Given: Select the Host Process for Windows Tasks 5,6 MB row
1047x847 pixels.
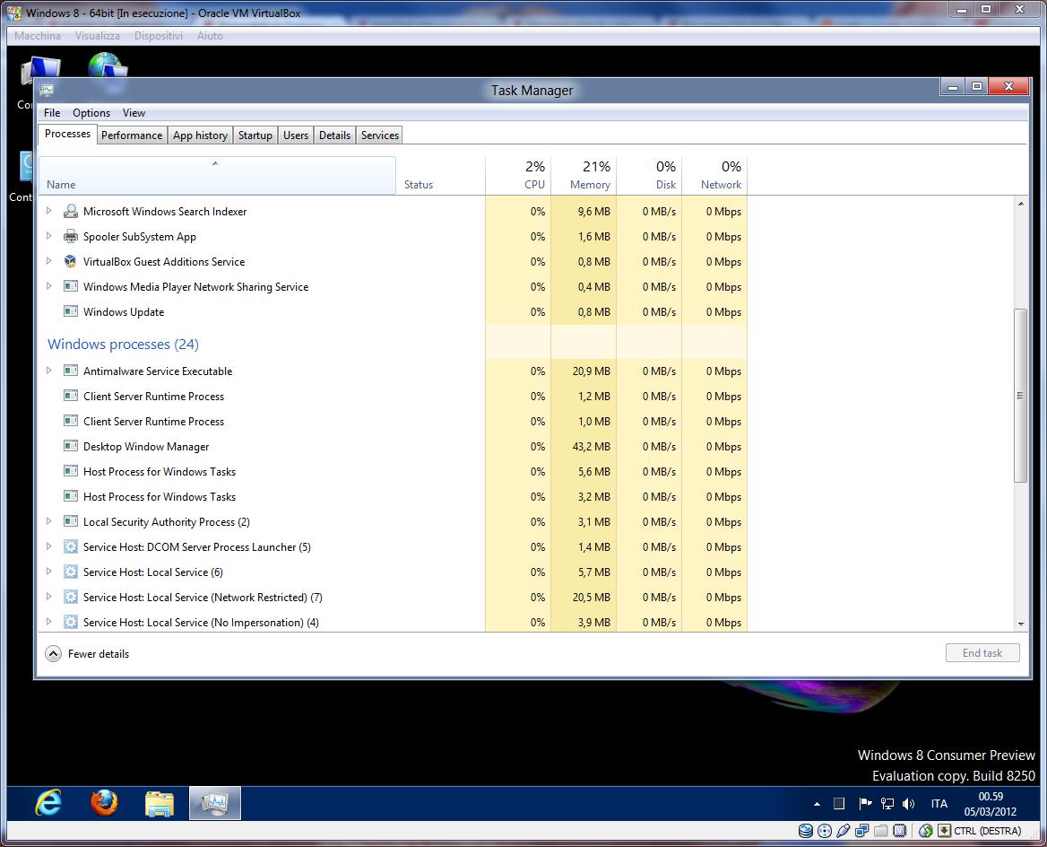Looking at the screenshot, I should click(394, 471).
